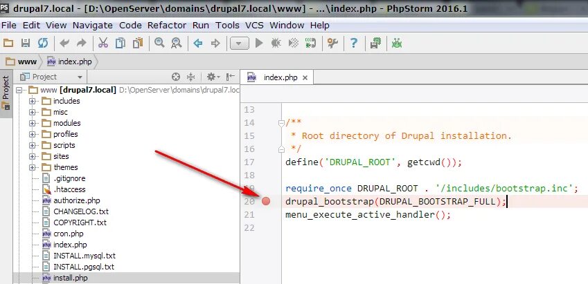Fold the doc comment at line 14
This screenshot has height=284, width=588.
point(281,123)
